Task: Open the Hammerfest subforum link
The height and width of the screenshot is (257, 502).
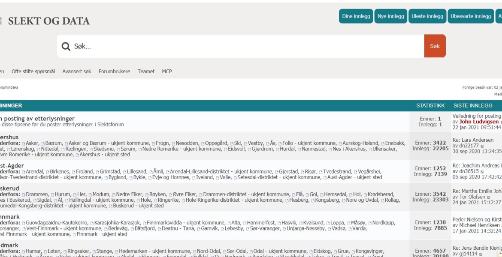Action: tap(260, 223)
